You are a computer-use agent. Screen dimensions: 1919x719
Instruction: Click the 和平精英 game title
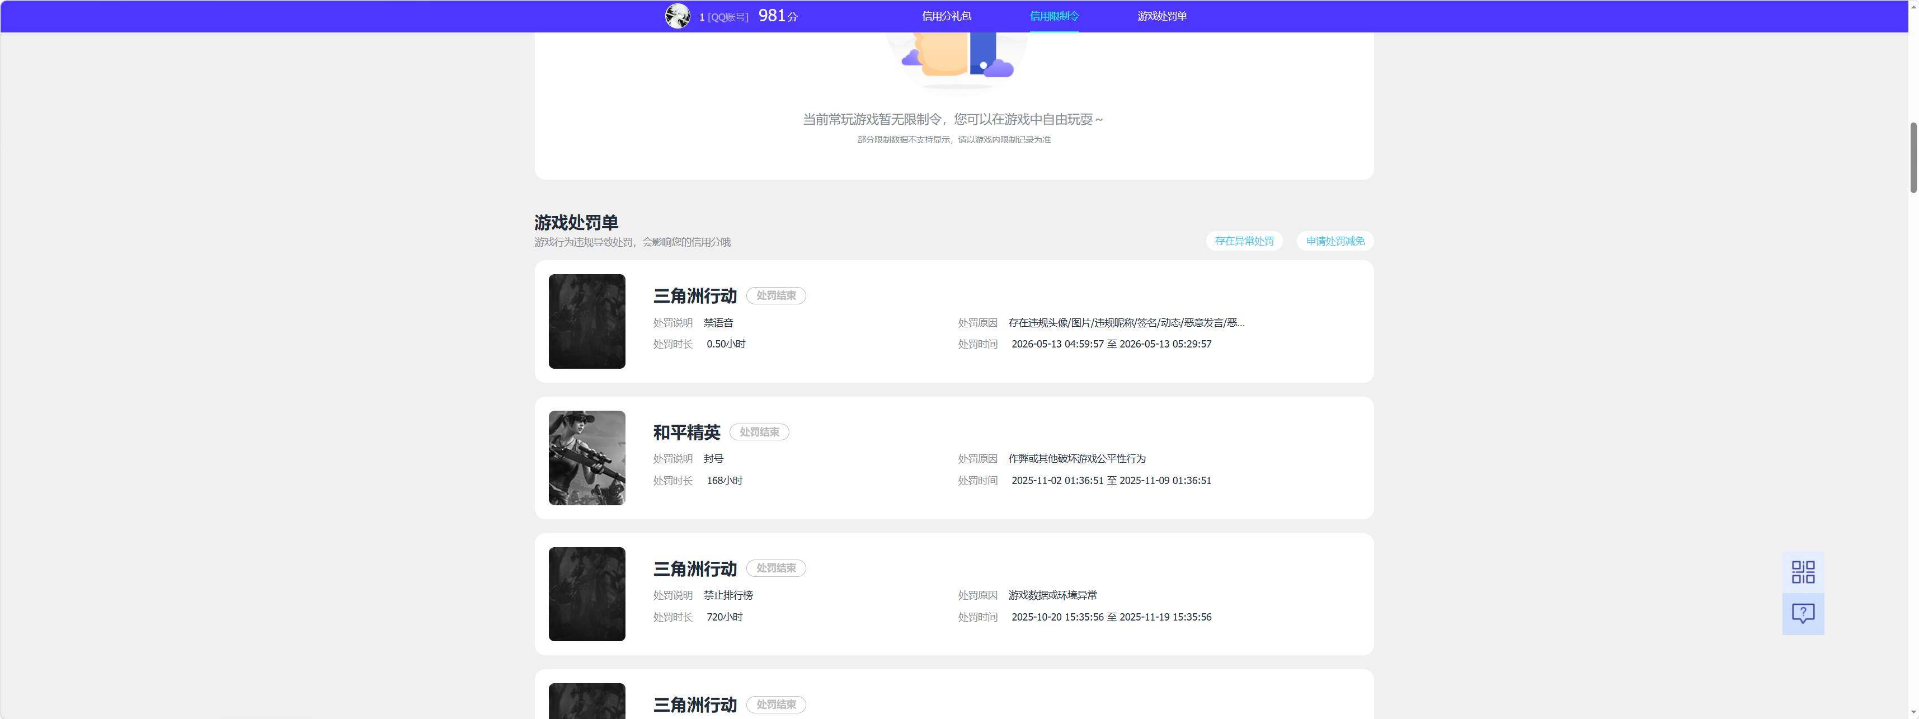tap(687, 432)
